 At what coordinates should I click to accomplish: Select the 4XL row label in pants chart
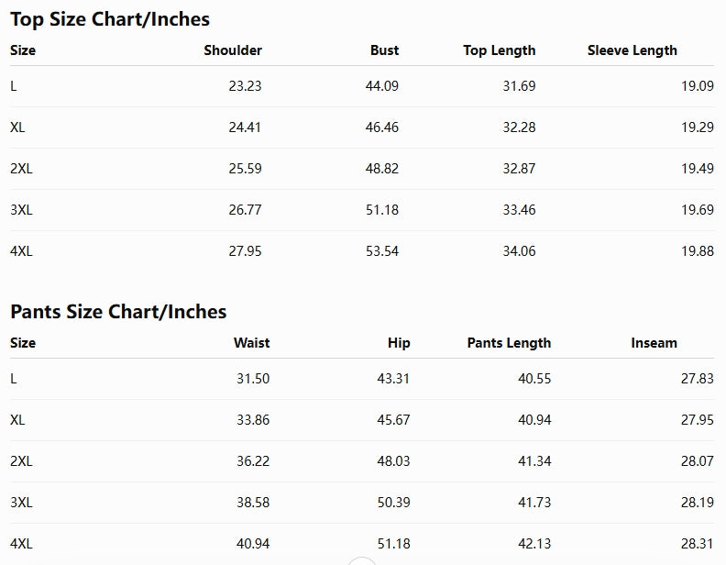pyautogui.click(x=21, y=543)
